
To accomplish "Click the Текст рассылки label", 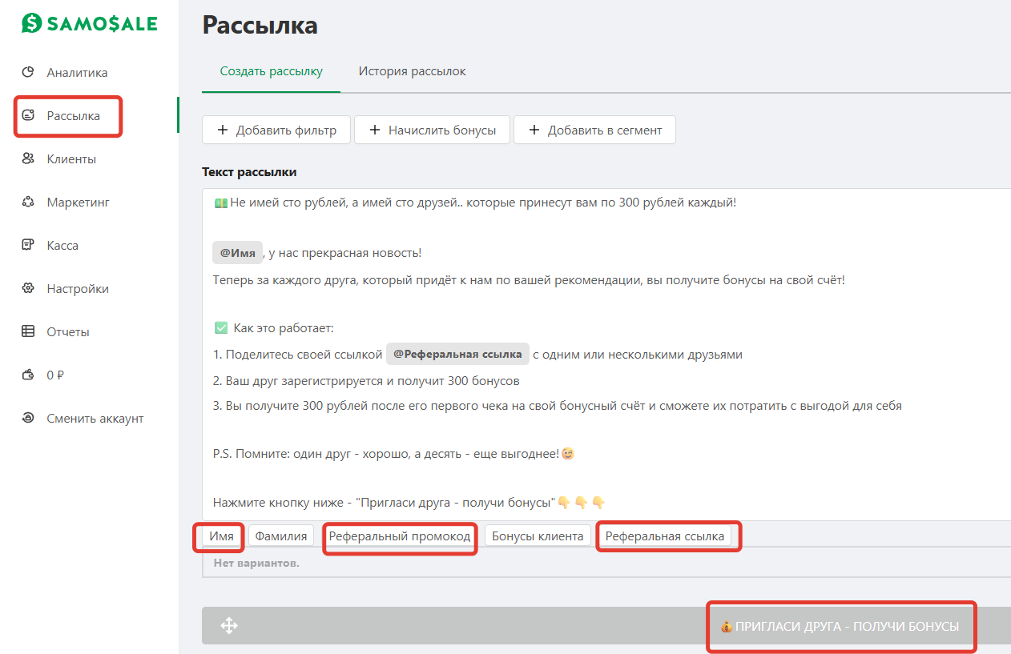I will tap(249, 172).
